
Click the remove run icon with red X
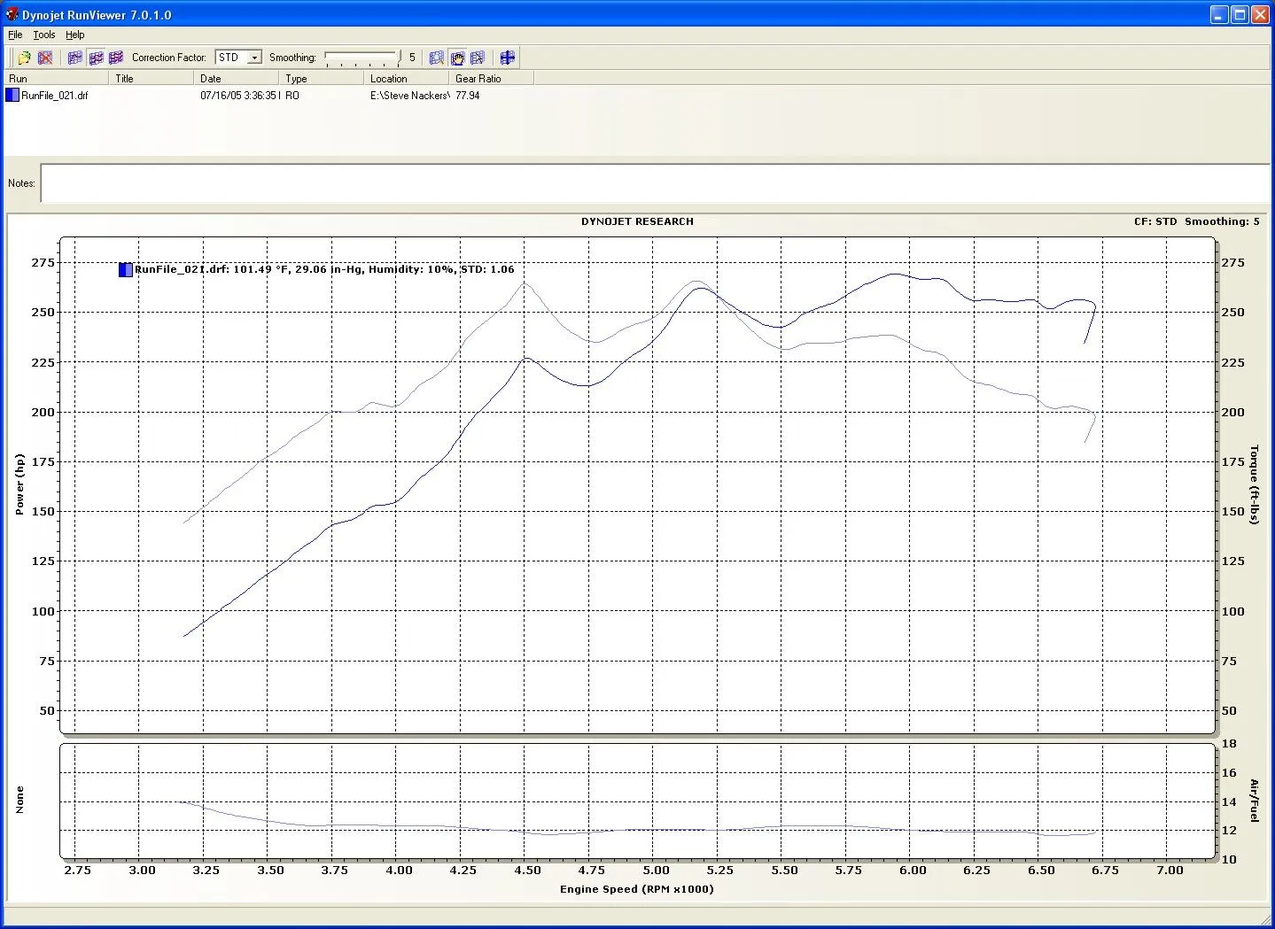click(x=45, y=58)
